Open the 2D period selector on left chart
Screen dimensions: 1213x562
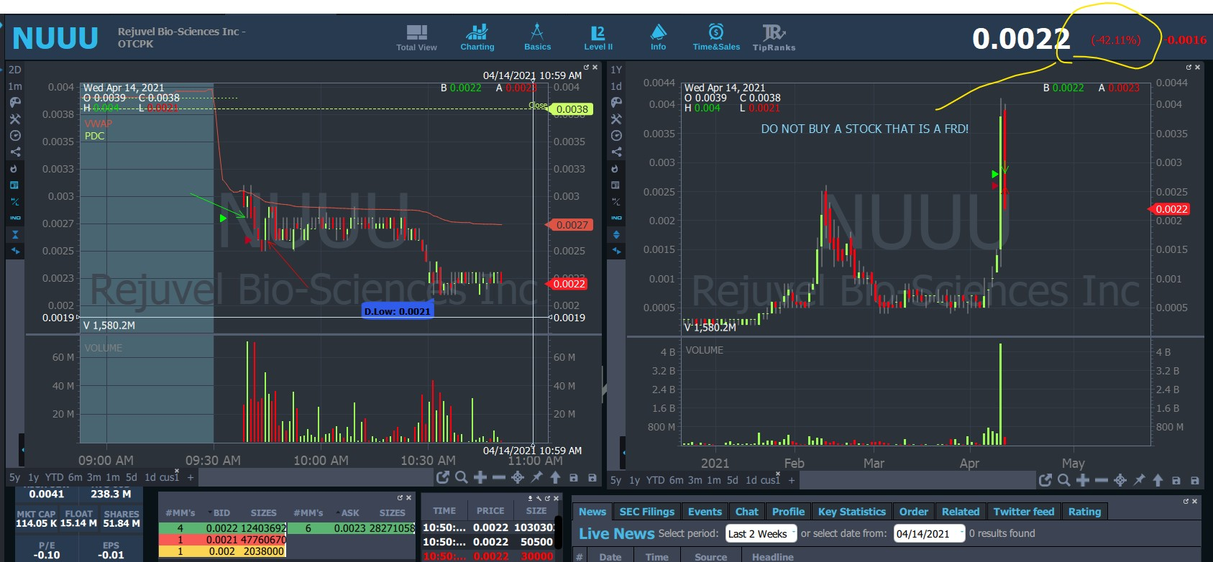pyautogui.click(x=15, y=70)
